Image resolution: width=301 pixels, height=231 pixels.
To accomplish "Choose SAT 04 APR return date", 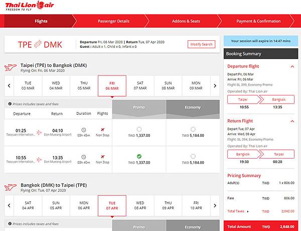I will pos(28,206).
